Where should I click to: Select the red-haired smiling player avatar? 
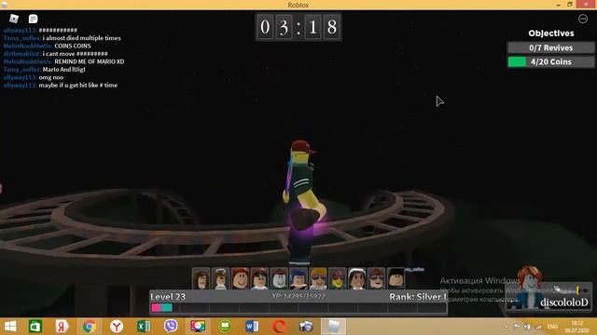pos(241,278)
